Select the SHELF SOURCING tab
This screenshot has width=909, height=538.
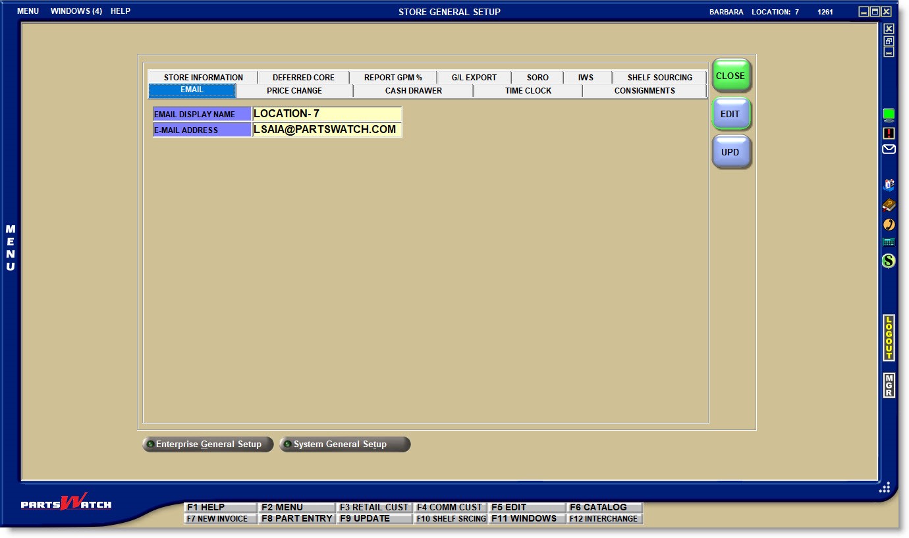tap(659, 77)
